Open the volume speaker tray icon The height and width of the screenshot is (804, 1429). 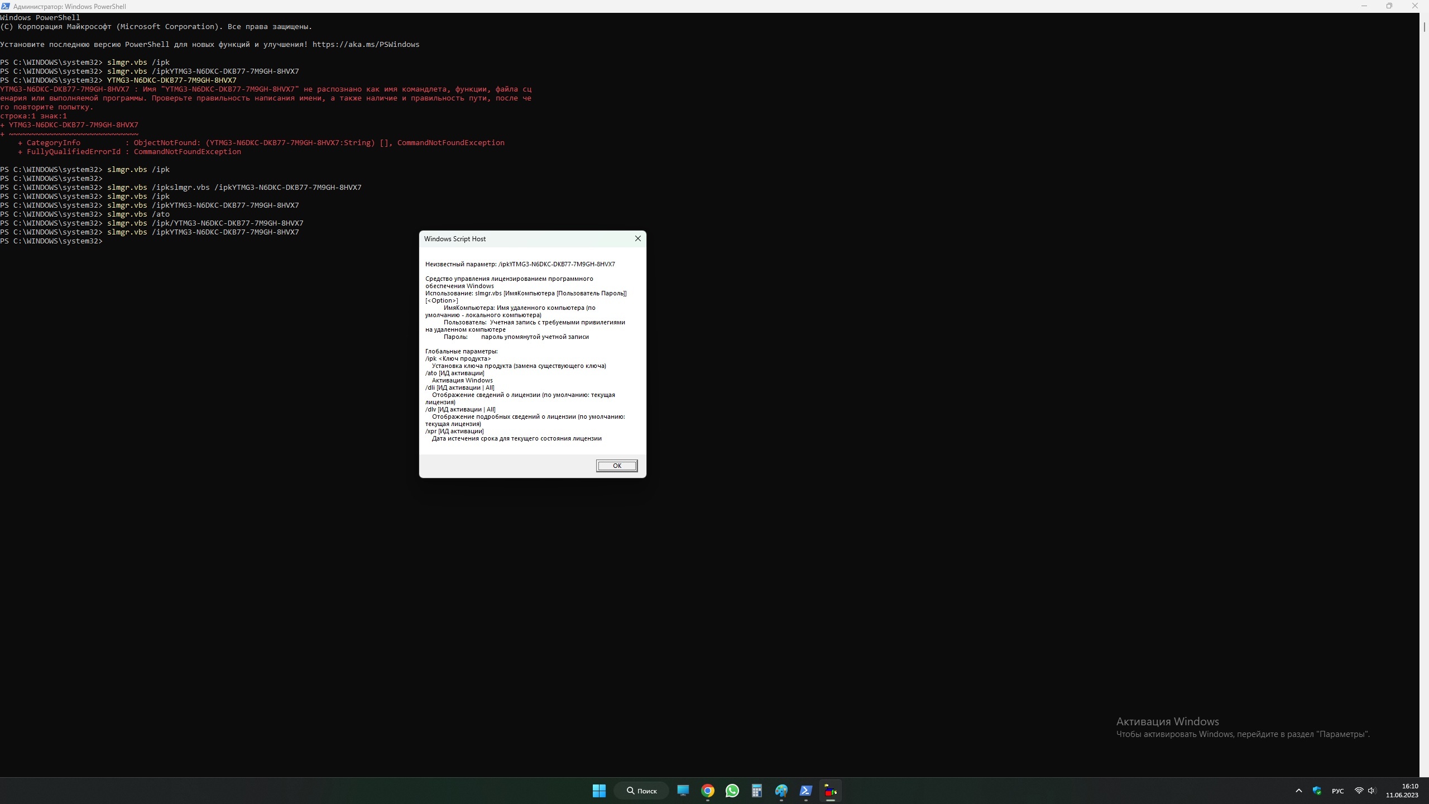click(x=1372, y=791)
